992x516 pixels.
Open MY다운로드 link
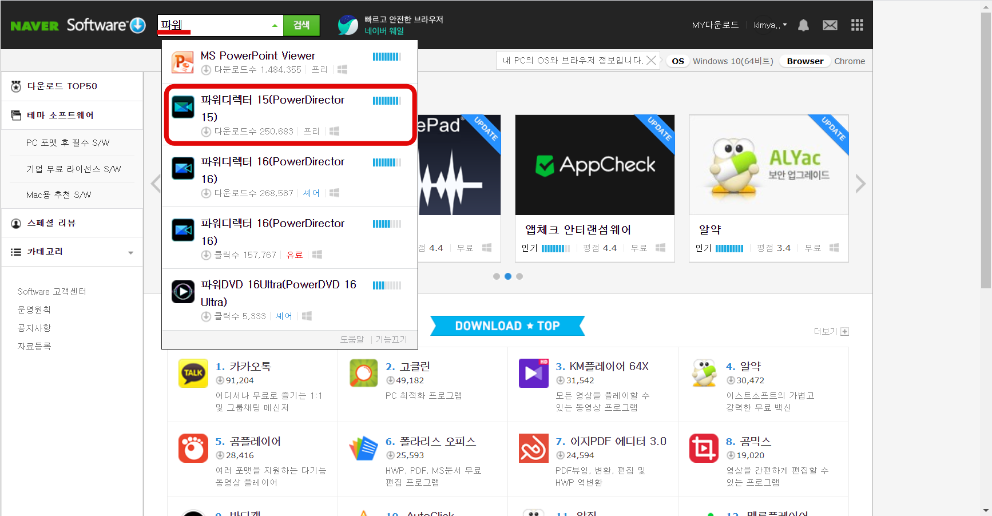pyautogui.click(x=715, y=25)
